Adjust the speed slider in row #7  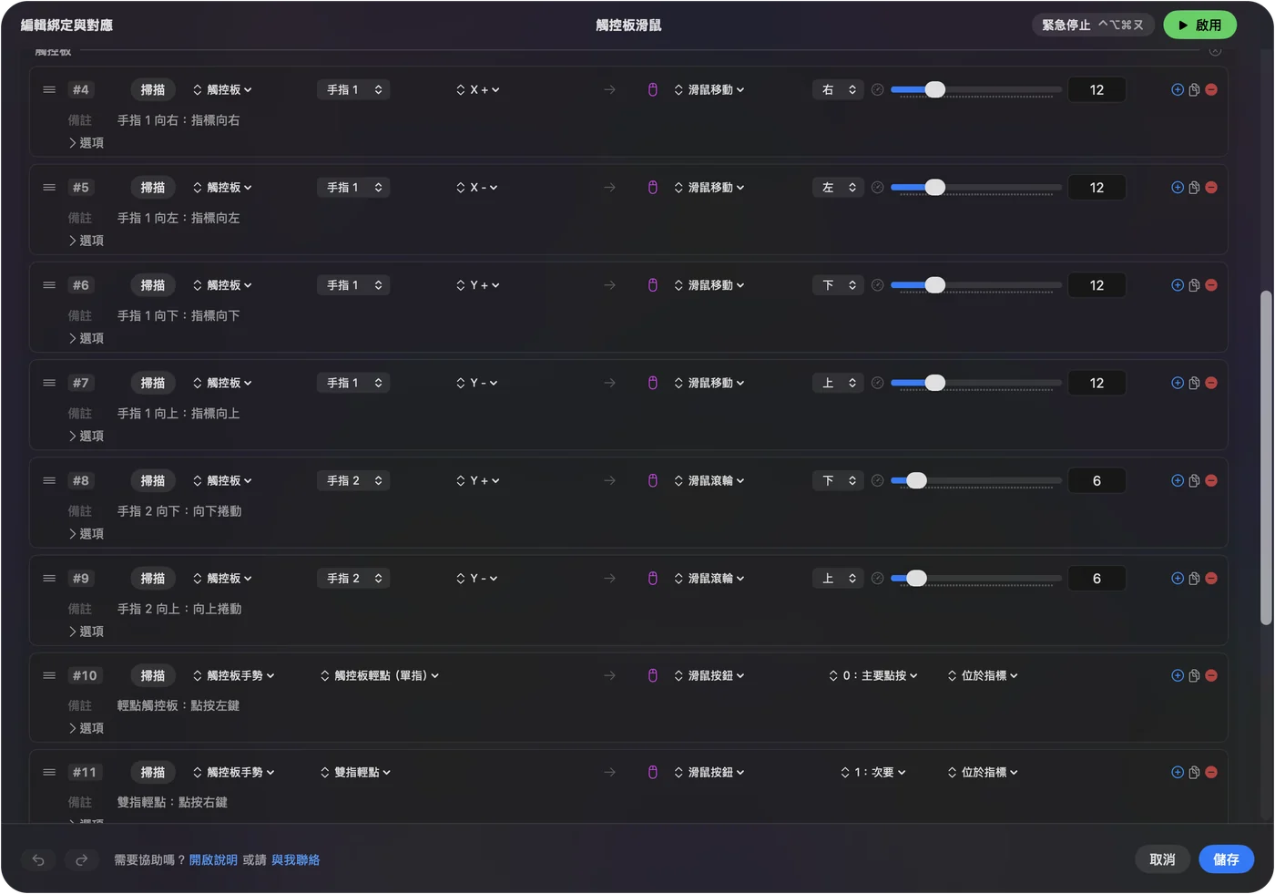975,383
